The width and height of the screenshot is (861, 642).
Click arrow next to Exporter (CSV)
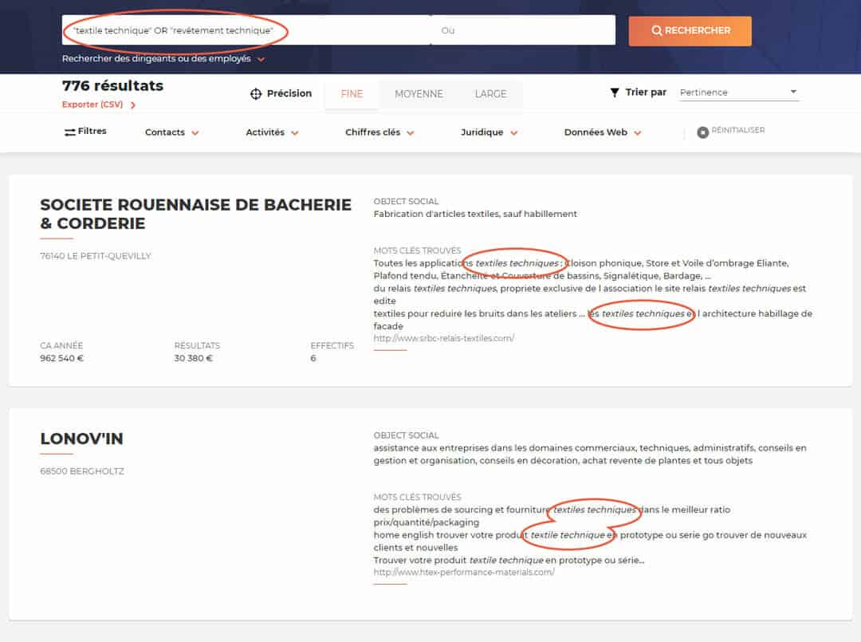(x=133, y=105)
